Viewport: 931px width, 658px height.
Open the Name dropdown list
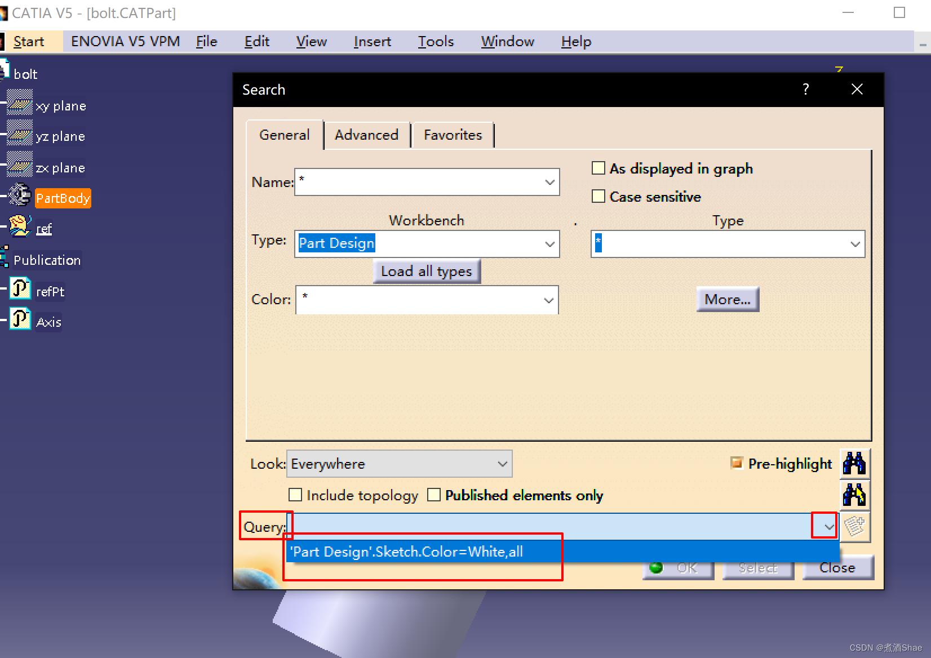tap(549, 182)
